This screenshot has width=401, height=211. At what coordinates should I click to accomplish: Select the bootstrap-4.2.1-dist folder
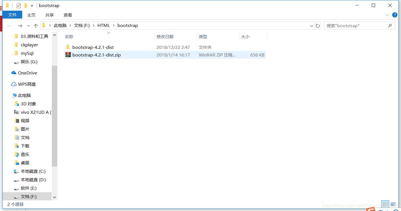[x=93, y=47]
